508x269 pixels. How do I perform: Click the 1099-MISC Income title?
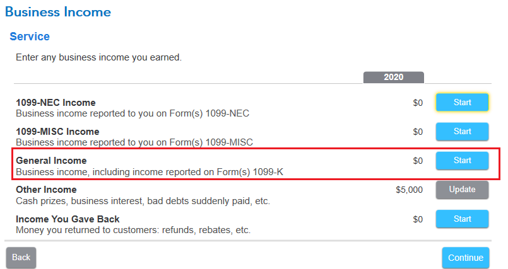57,132
